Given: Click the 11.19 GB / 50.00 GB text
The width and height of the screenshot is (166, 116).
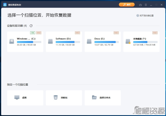Looking at the screenshot, I should point(65,45).
